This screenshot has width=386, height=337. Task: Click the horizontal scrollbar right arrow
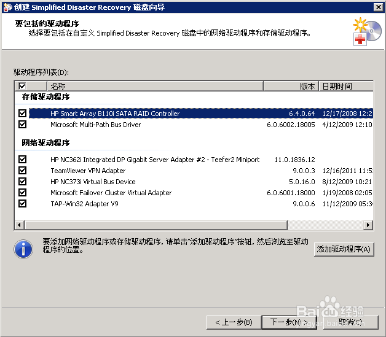tap(368, 225)
